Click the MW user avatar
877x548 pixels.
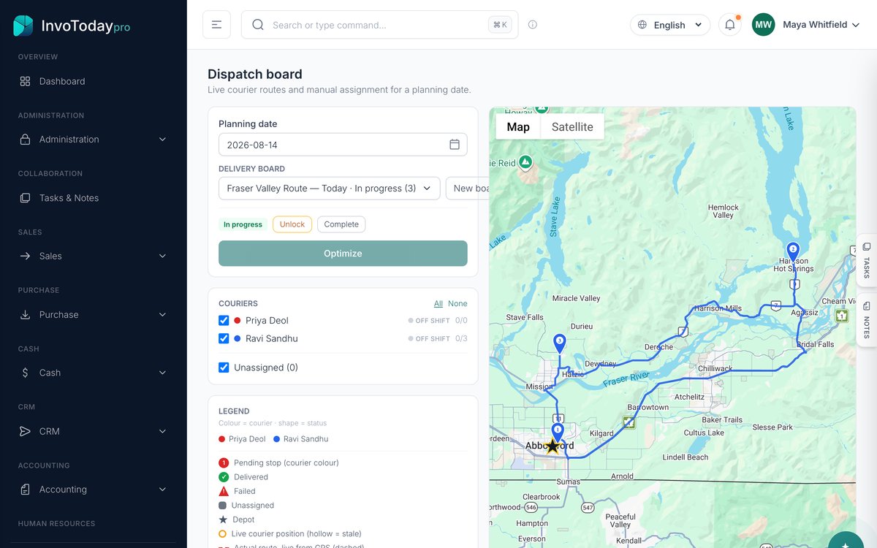click(x=763, y=25)
